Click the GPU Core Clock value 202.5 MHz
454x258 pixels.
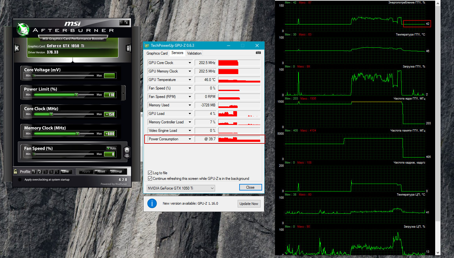click(x=205, y=63)
